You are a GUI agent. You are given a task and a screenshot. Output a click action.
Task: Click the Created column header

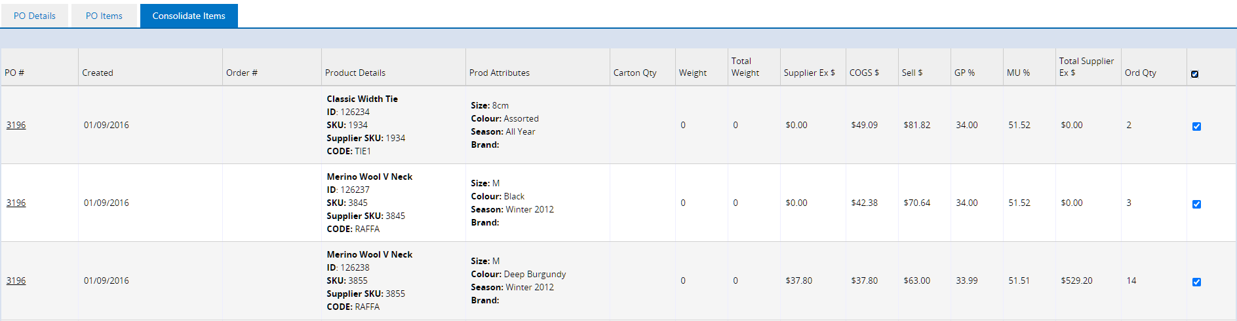pyautogui.click(x=98, y=73)
